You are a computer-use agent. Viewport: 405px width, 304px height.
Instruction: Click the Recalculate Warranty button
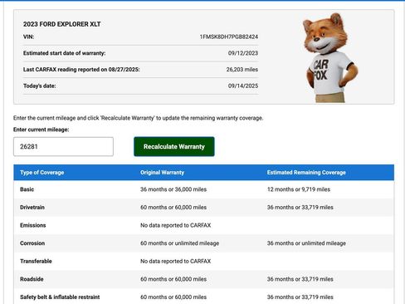[174, 146]
